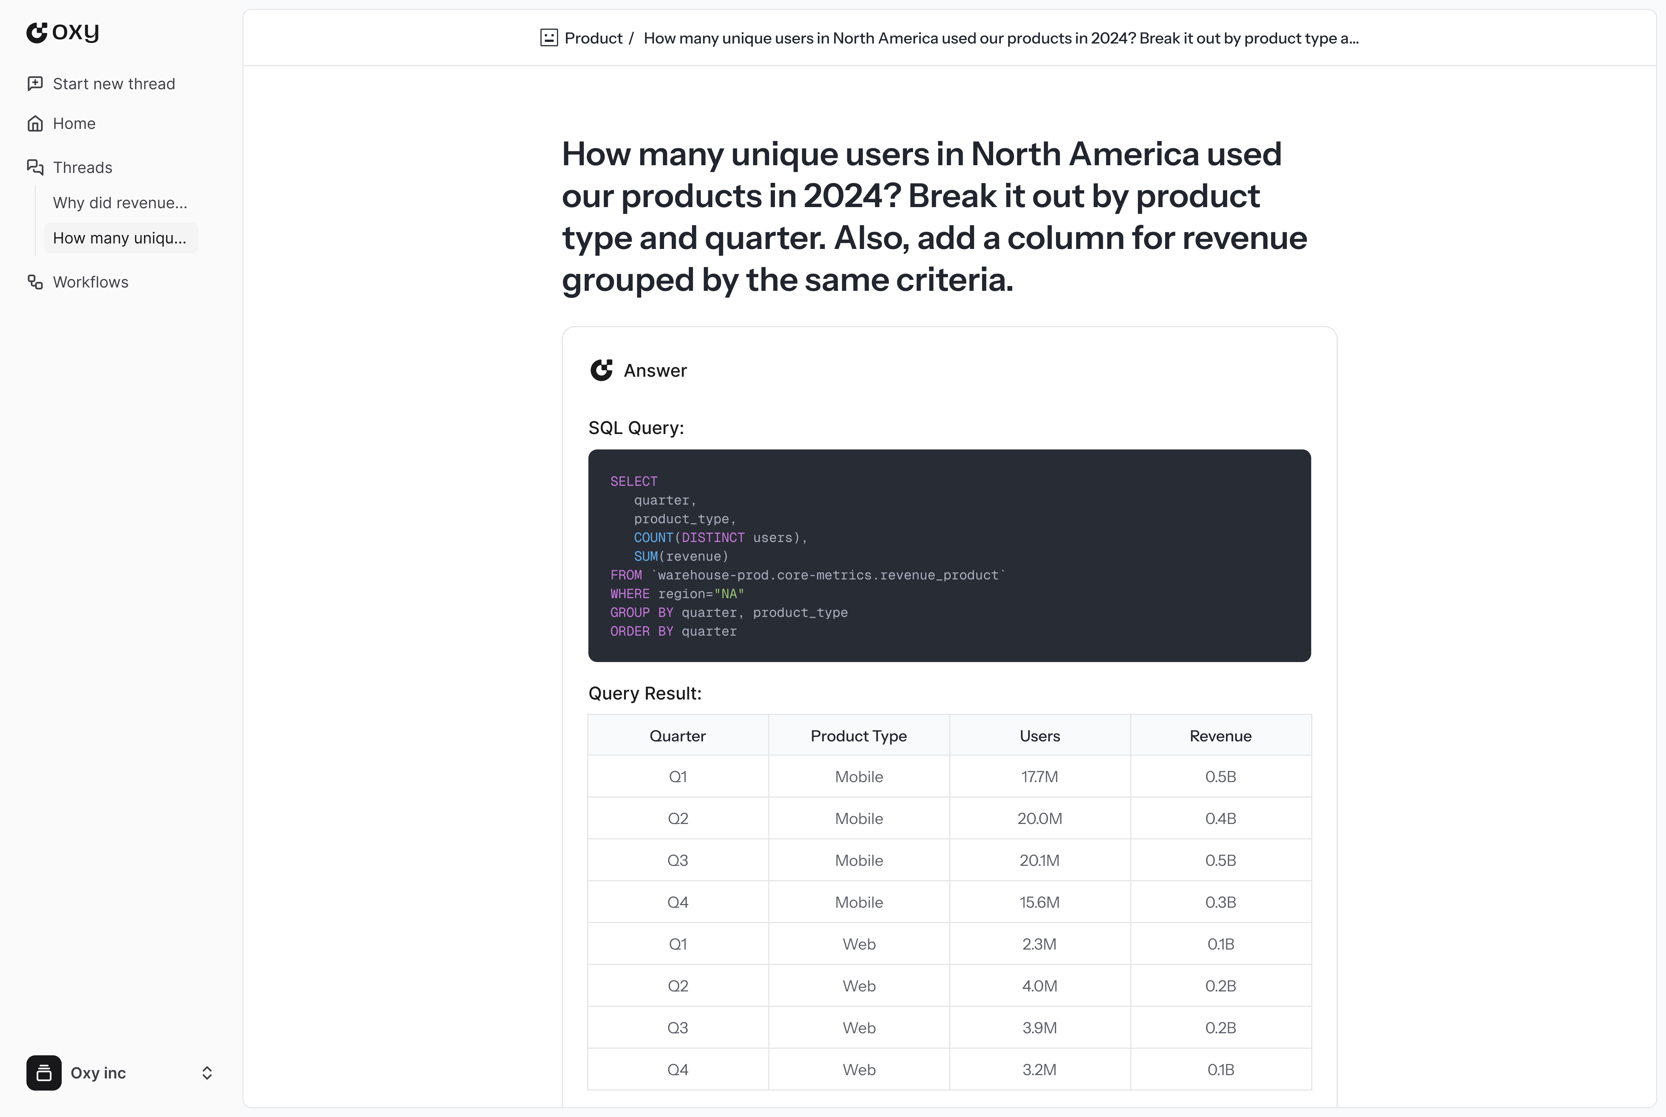1666x1117 pixels.
Task: Click the truncated thread title in header
Action: (x=1000, y=38)
